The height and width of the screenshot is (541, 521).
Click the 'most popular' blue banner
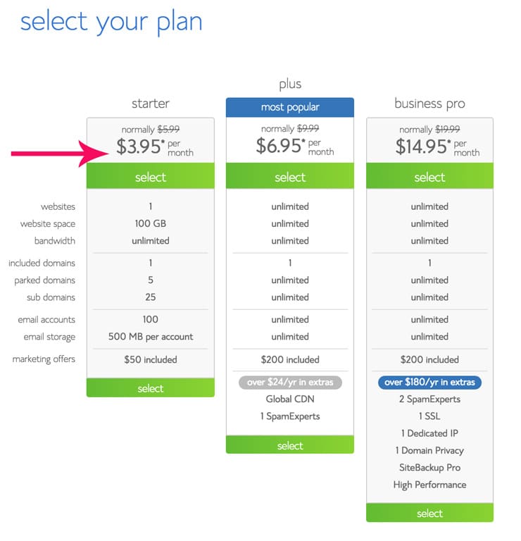tap(290, 107)
